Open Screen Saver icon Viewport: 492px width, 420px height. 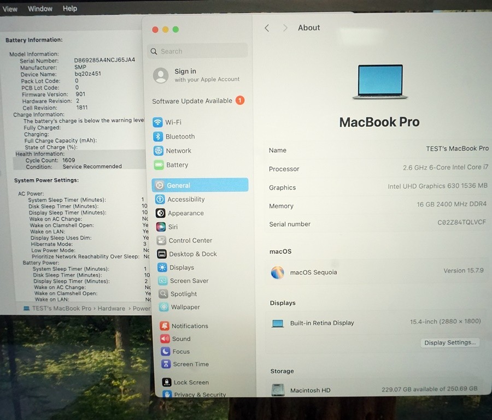162,281
